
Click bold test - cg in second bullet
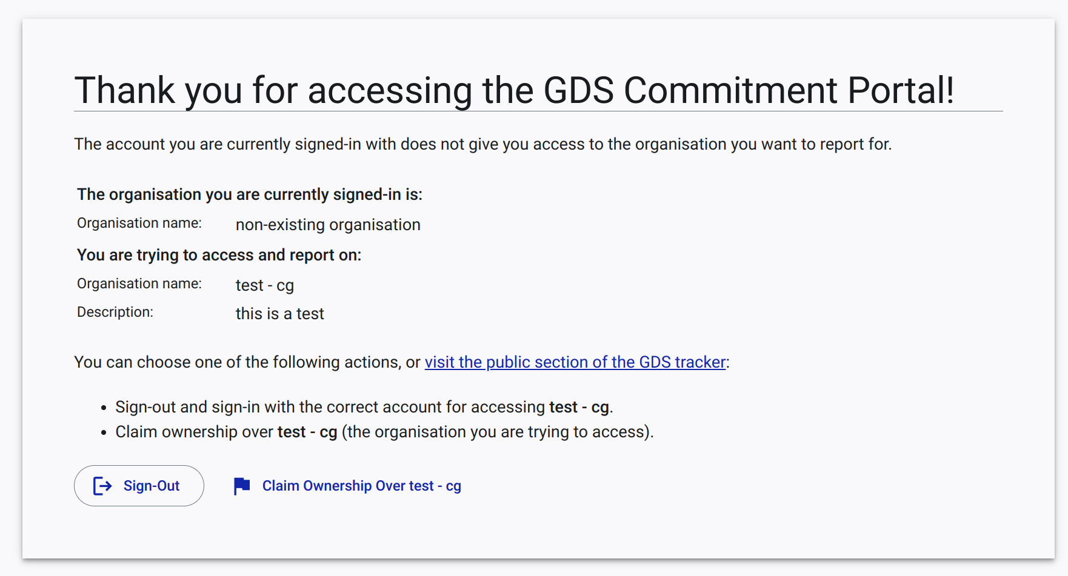(307, 432)
